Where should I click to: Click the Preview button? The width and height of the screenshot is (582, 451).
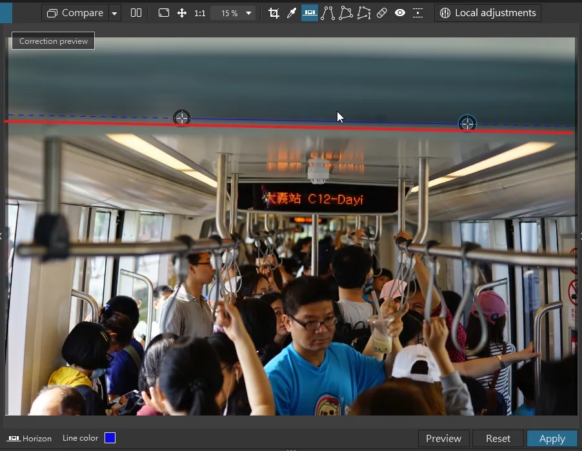click(443, 438)
